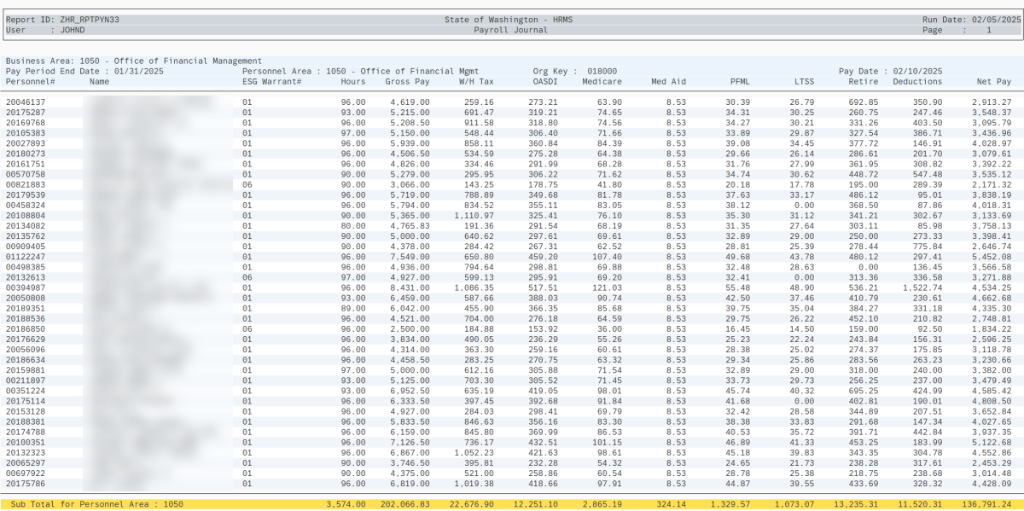Select the Medicare column header
The height and width of the screenshot is (511, 1024).
pos(602,82)
